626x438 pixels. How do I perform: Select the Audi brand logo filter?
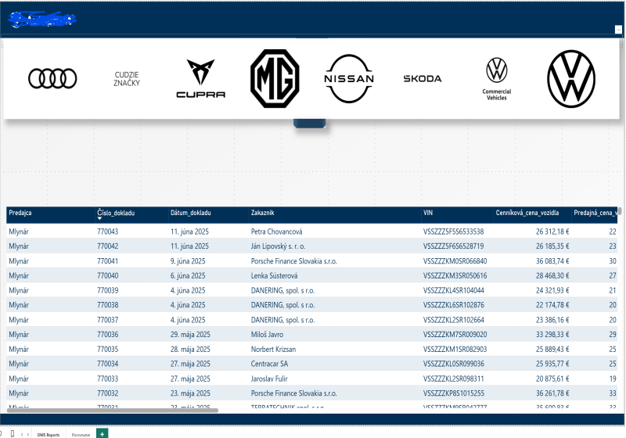click(x=52, y=78)
